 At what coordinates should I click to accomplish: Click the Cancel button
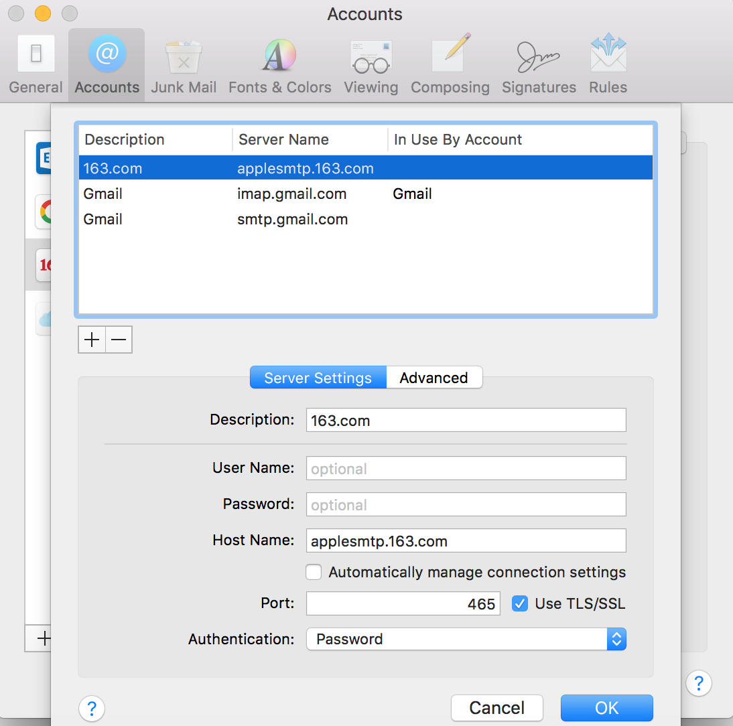[x=497, y=708]
